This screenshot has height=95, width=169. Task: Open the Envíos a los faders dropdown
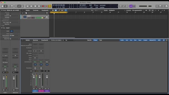(70, 40)
